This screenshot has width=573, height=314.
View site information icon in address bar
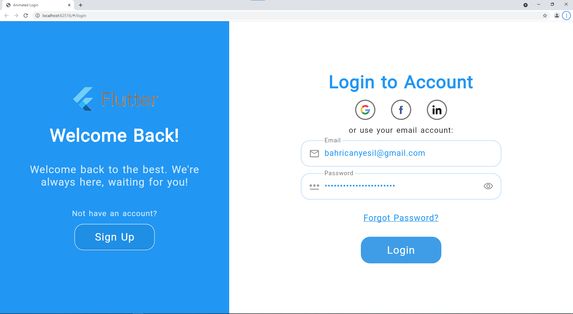pyautogui.click(x=38, y=16)
